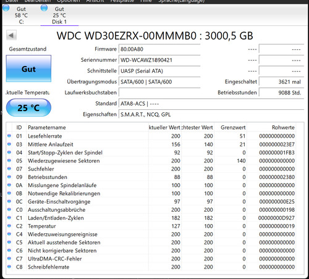Screen dimensions: 309x279
Task: Click the Rohwerte column header
Action: (283, 127)
